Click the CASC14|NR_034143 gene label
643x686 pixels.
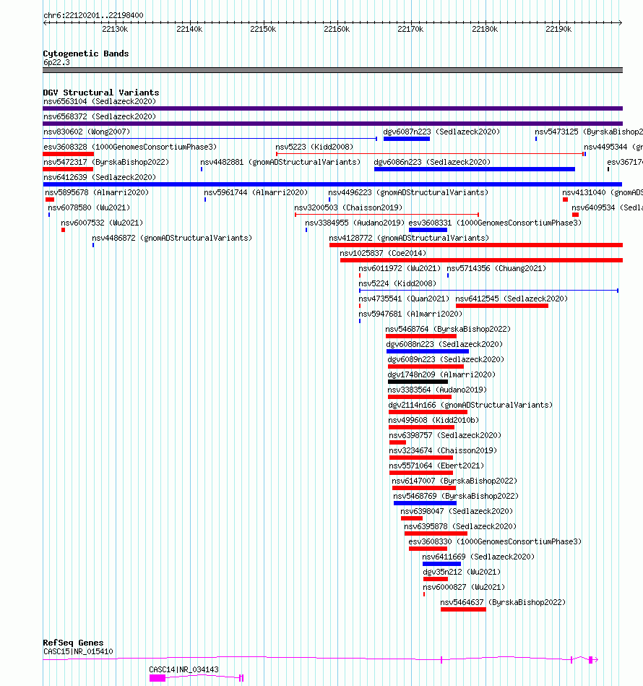point(184,669)
